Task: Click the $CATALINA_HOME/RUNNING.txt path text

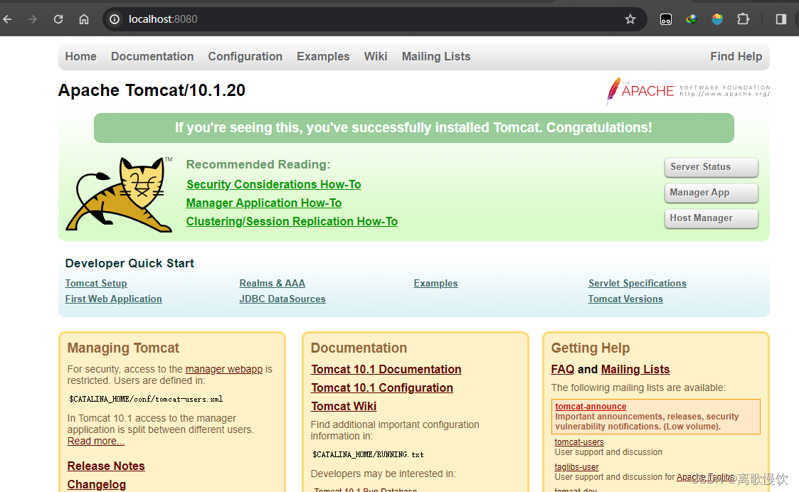Action: tap(368, 454)
